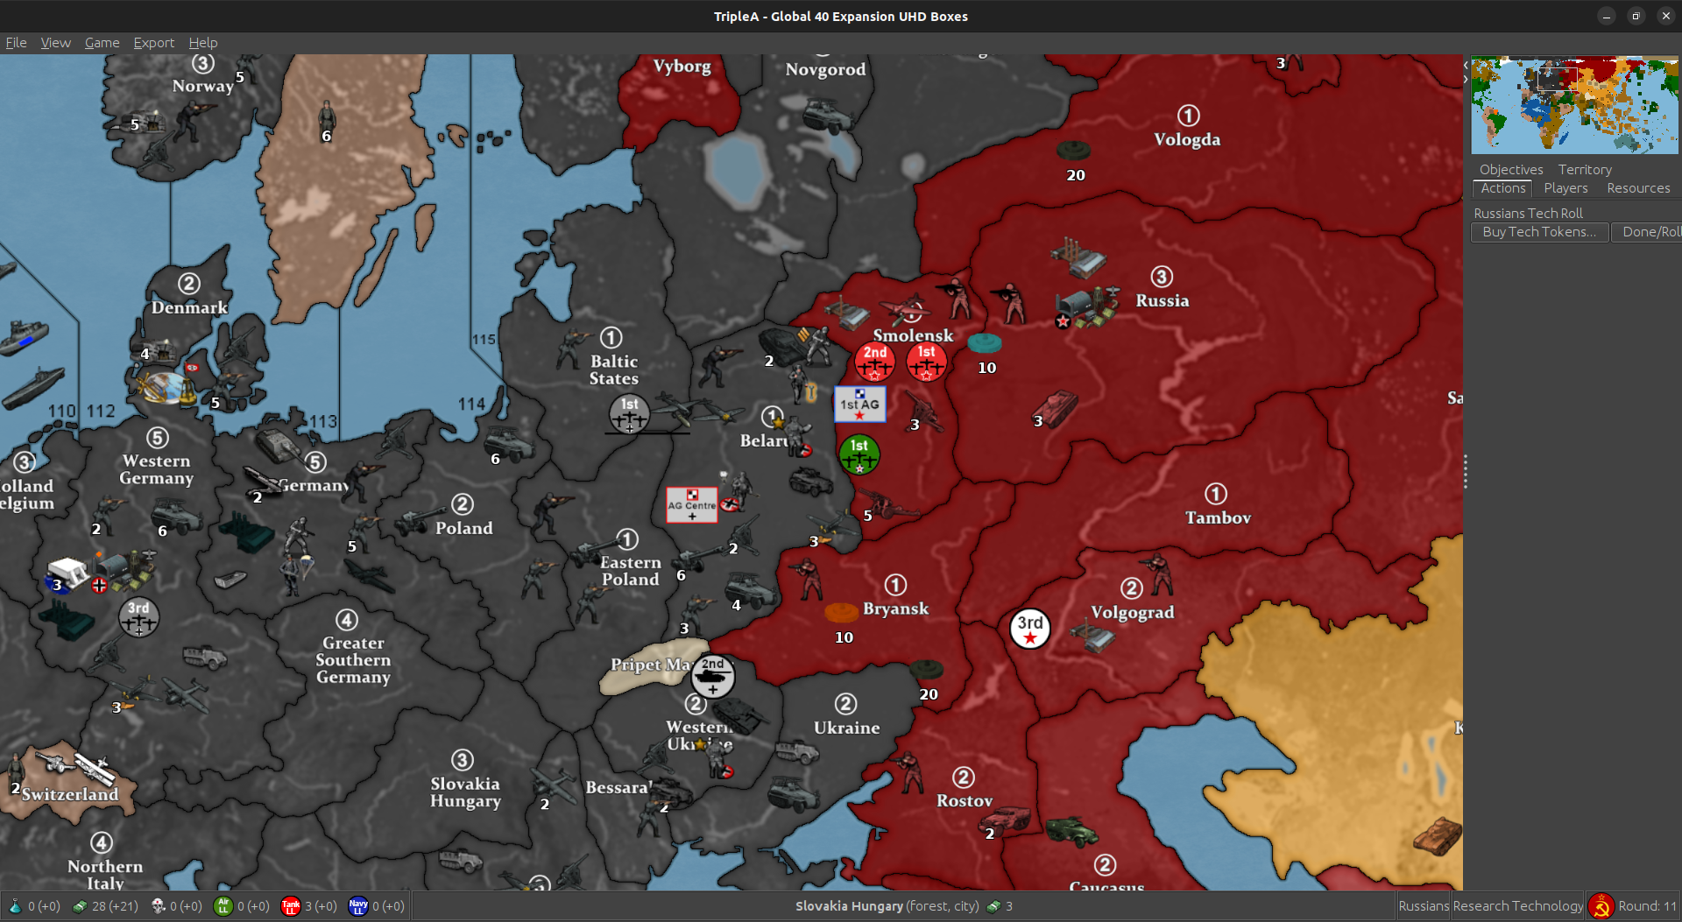
Task: Select the battleship in sea zone 110
Action: [x=25, y=336]
